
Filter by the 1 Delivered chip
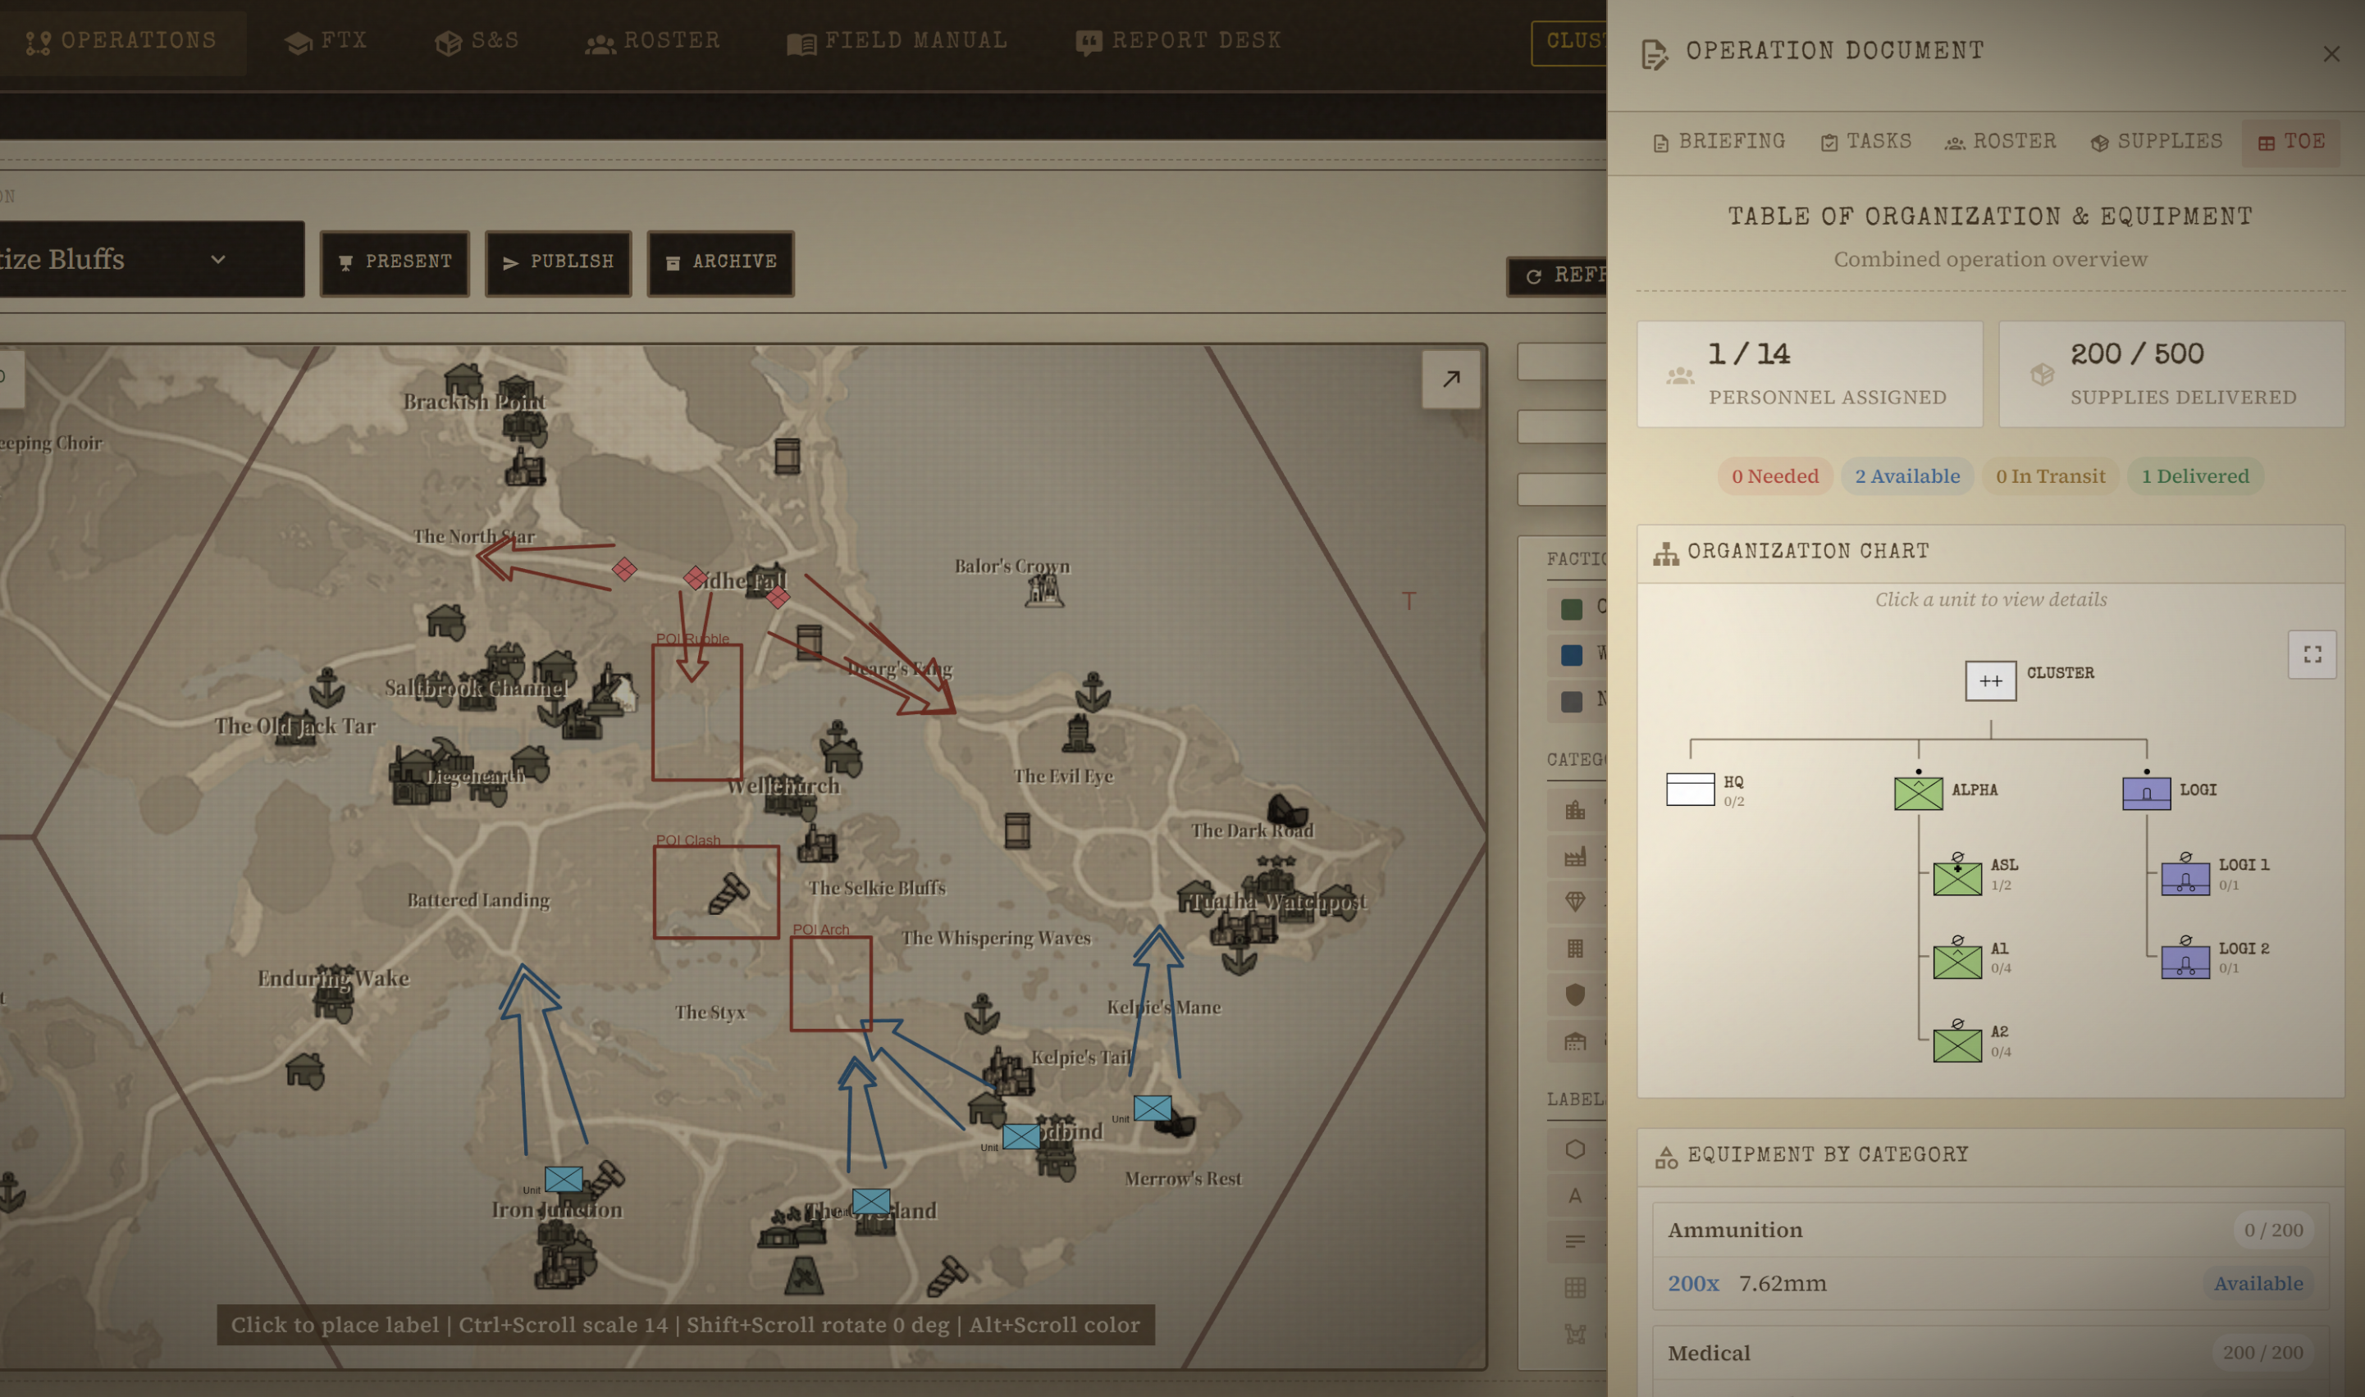(2194, 476)
